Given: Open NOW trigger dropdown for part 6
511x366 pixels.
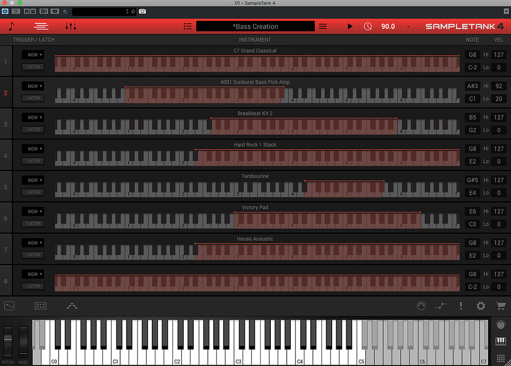Looking at the screenshot, I should (x=33, y=211).
